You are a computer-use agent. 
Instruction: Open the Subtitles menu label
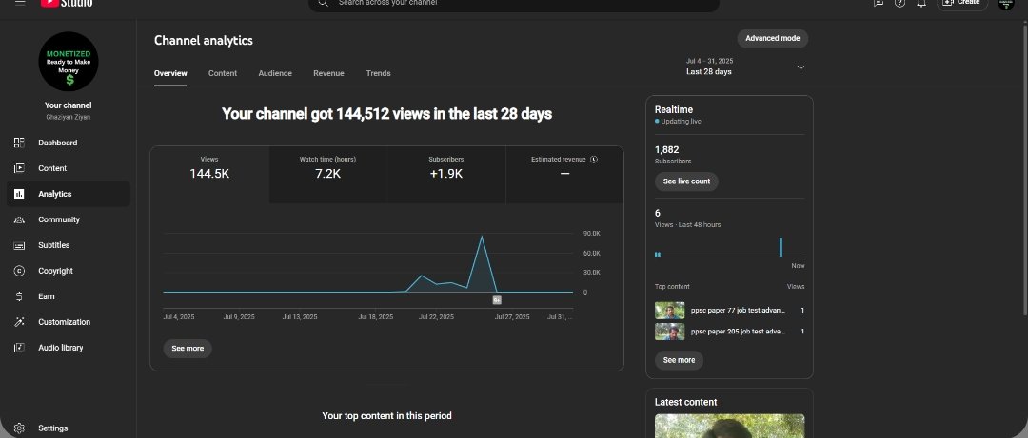(53, 245)
